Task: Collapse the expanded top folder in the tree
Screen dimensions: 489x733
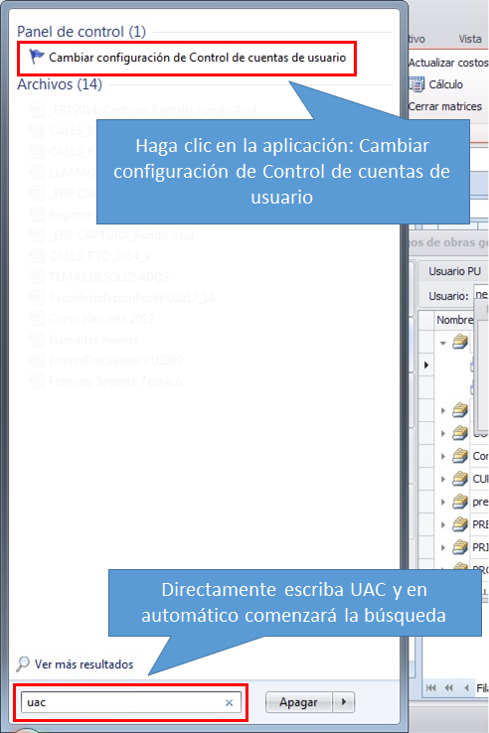Action: click(x=442, y=343)
